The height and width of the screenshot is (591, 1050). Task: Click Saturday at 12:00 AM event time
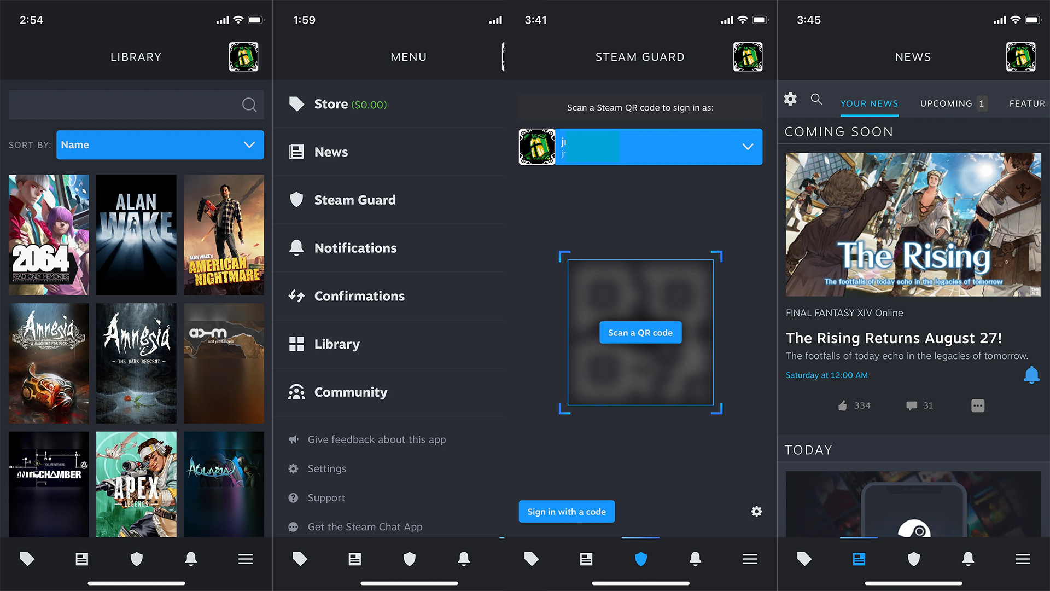pyautogui.click(x=827, y=375)
